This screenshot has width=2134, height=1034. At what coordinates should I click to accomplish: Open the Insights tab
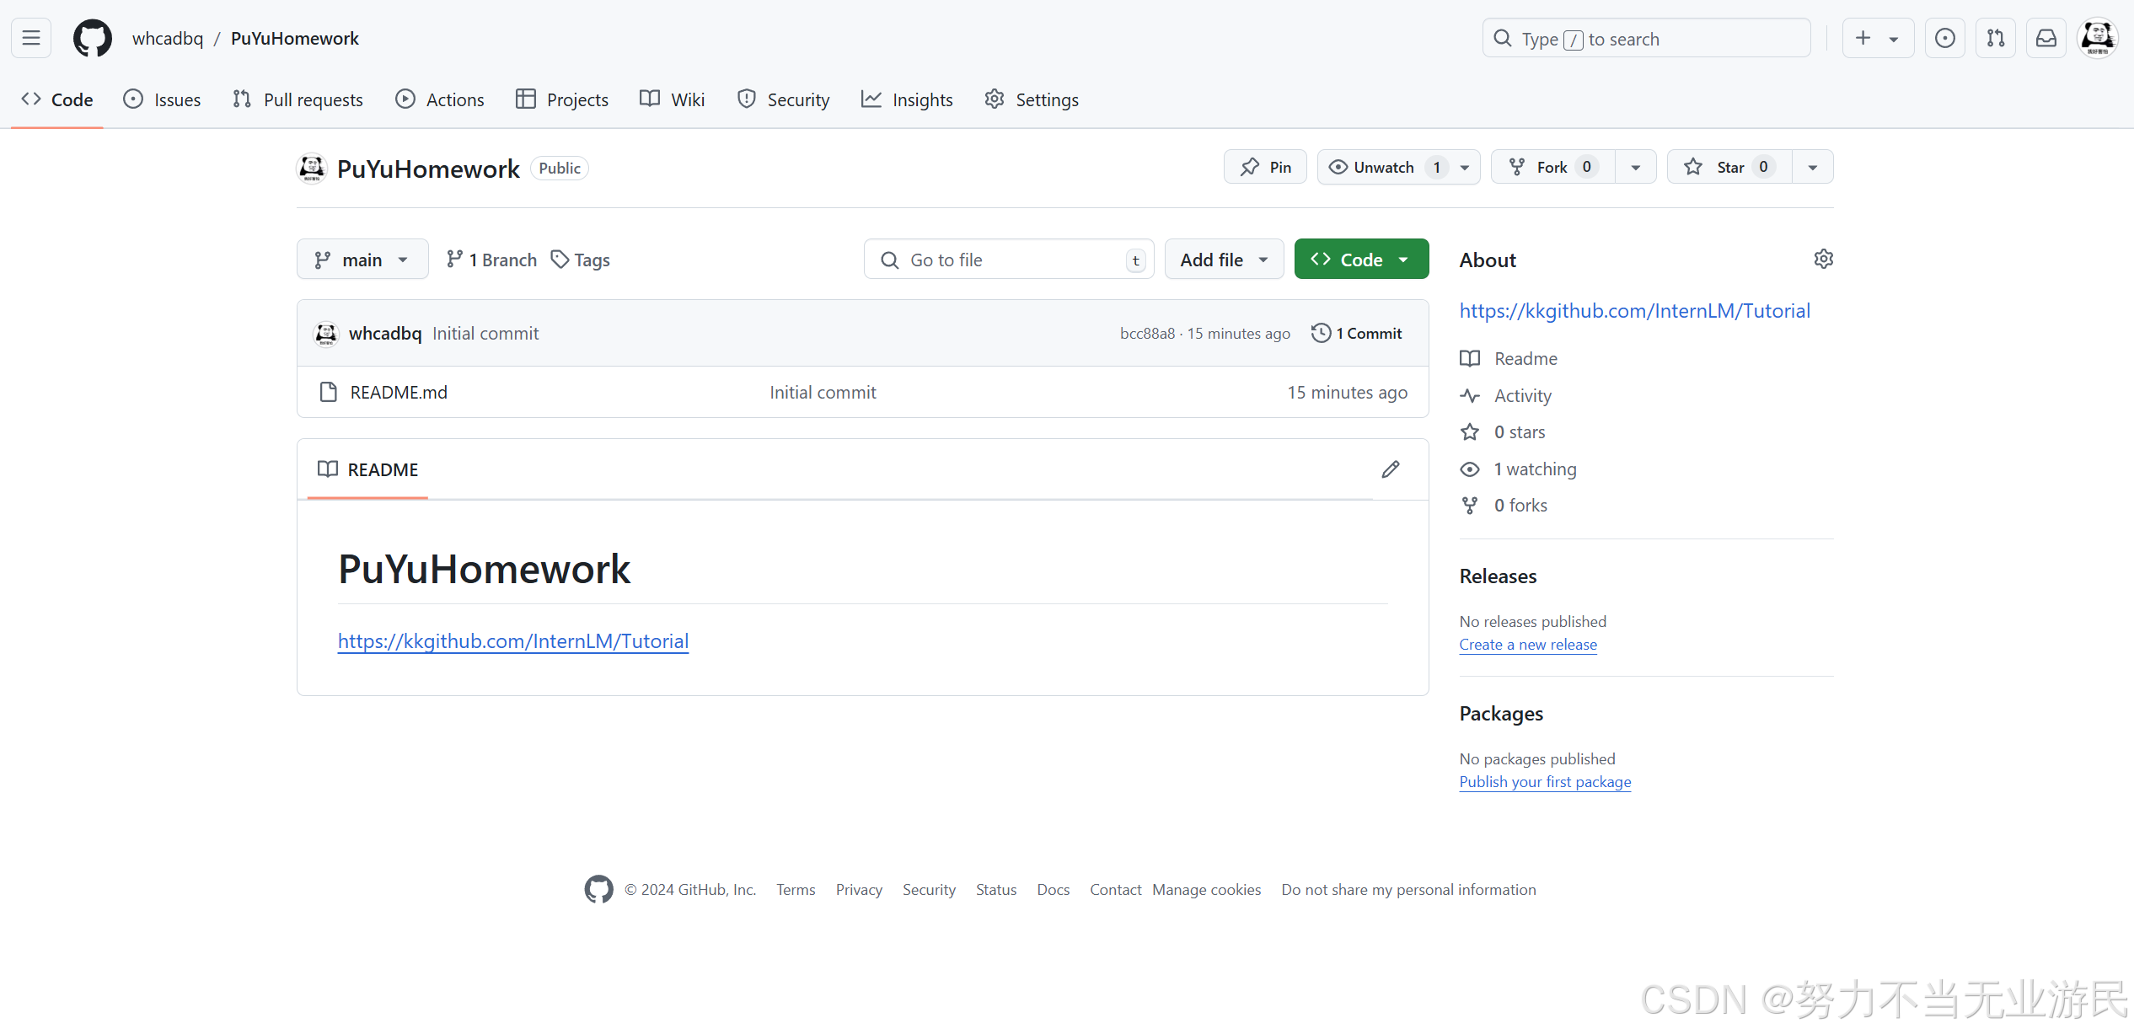click(x=907, y=99)
